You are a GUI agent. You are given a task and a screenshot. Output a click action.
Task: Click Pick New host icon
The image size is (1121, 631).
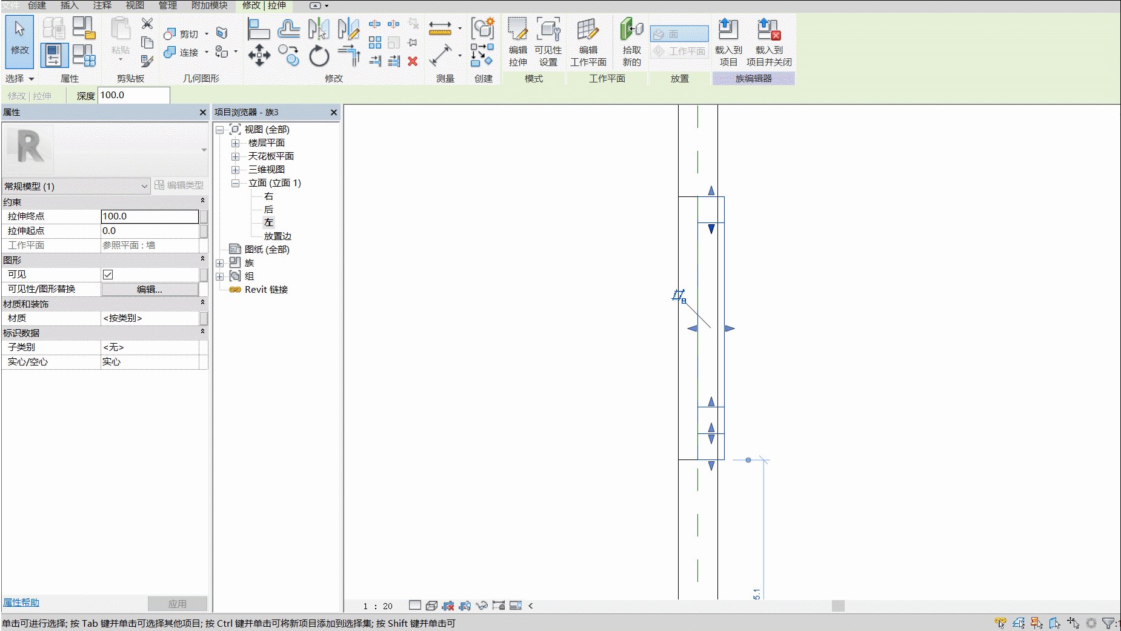point(631,42)
